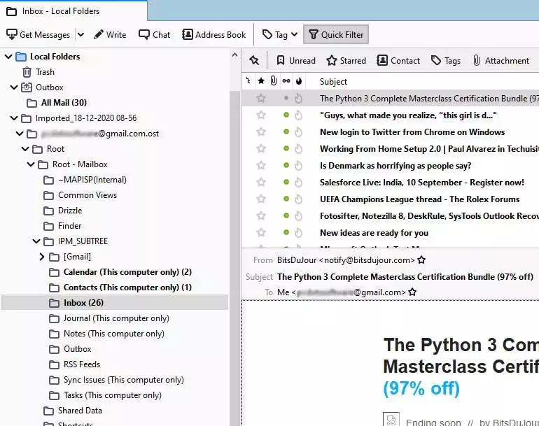Open the 'UEFA Champions League thread' message

[x=420, y=199]
